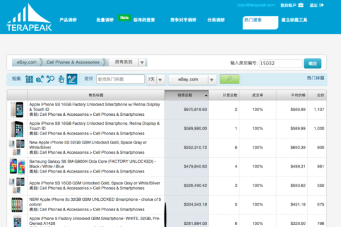Open title 'Apple iPhone 5S 16GB Factory Unlocked Smartphone w/ Retina Display'

pos(94,107)
